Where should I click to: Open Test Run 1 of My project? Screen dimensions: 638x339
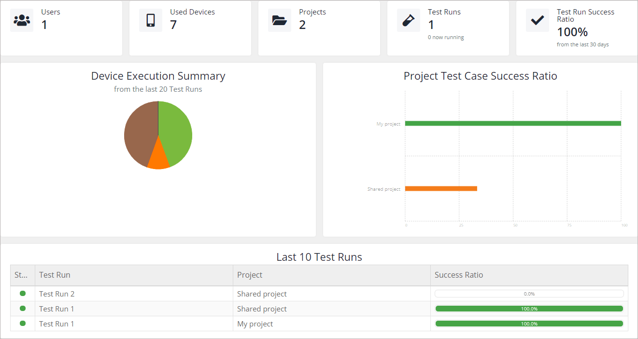[57, 324]
